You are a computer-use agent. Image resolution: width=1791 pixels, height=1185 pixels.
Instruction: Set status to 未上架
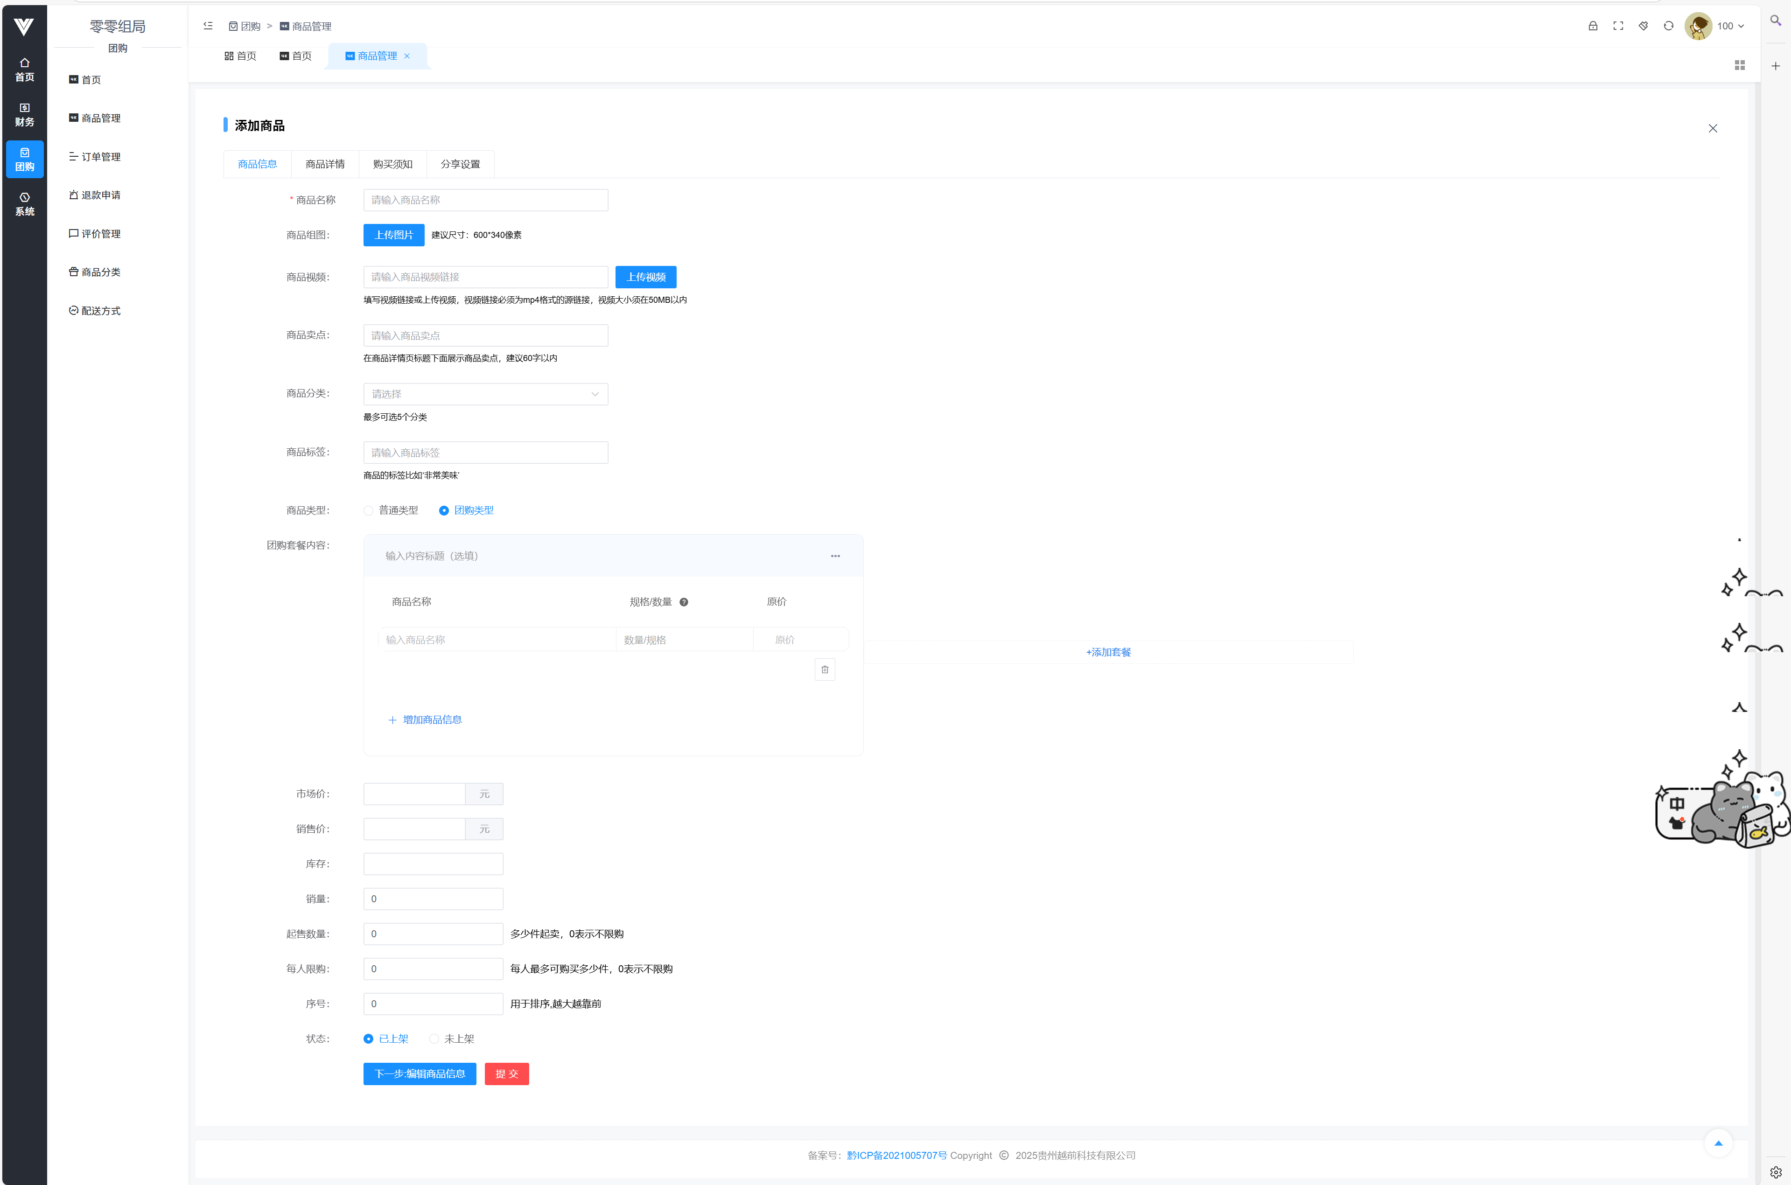click(434, 1039)
